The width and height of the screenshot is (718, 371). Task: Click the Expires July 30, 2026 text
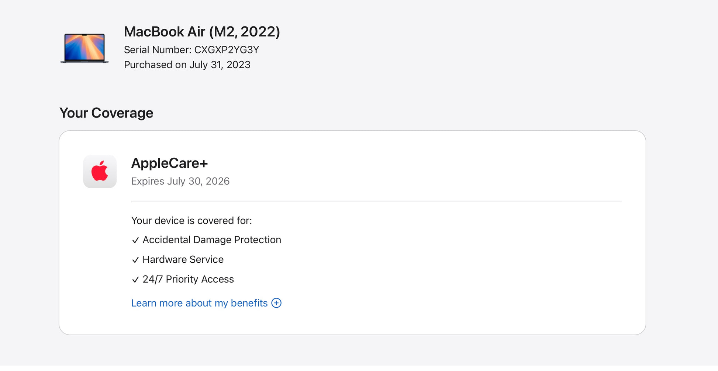pos(180,181)
